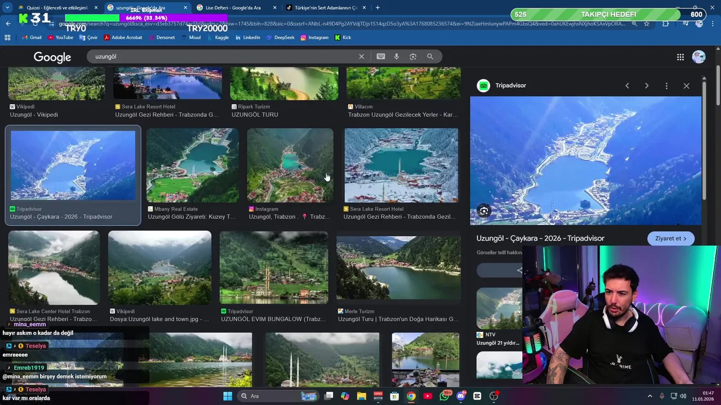Open the tab search dropdown

7,7
